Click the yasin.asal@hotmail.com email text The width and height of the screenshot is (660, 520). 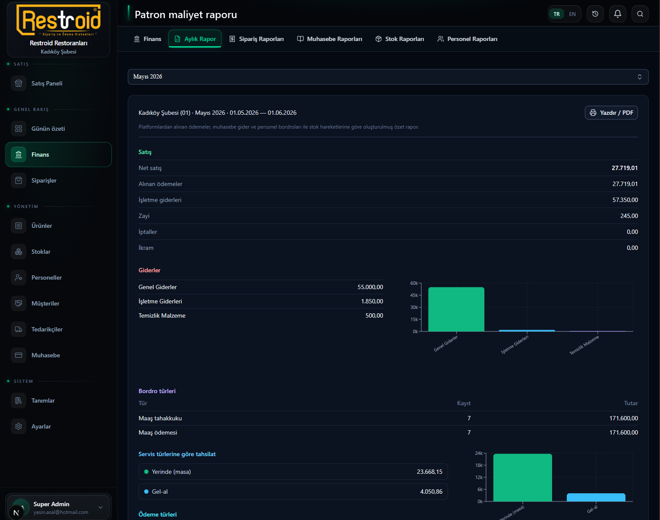point(61,512)
